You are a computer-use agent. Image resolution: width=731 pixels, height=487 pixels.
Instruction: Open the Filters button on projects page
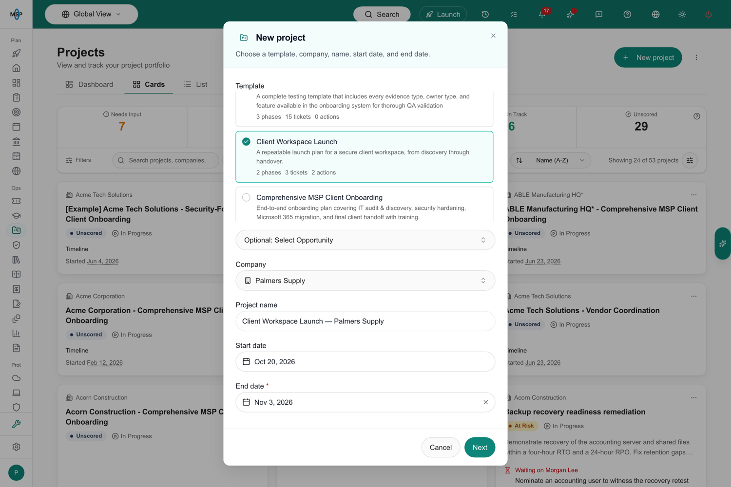point(78,160)
